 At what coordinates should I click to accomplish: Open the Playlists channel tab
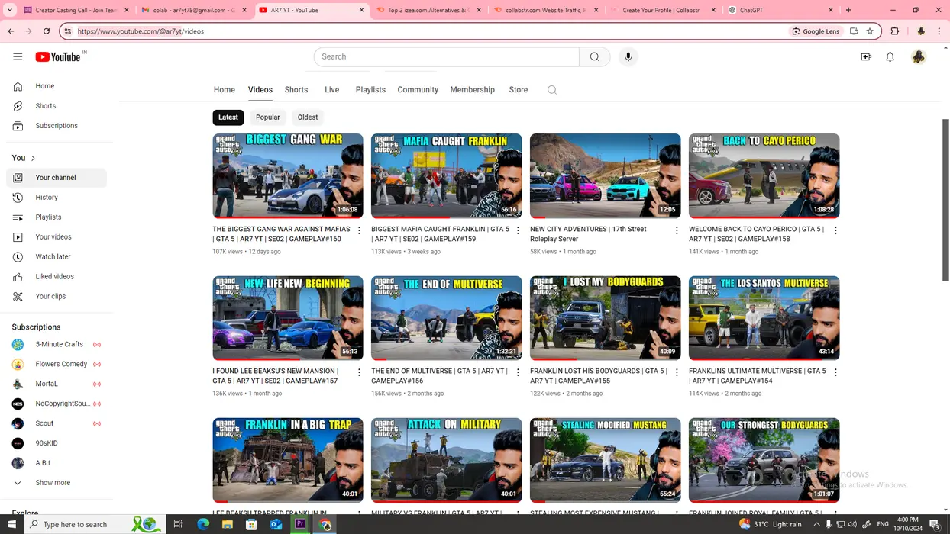coord(370,90)
